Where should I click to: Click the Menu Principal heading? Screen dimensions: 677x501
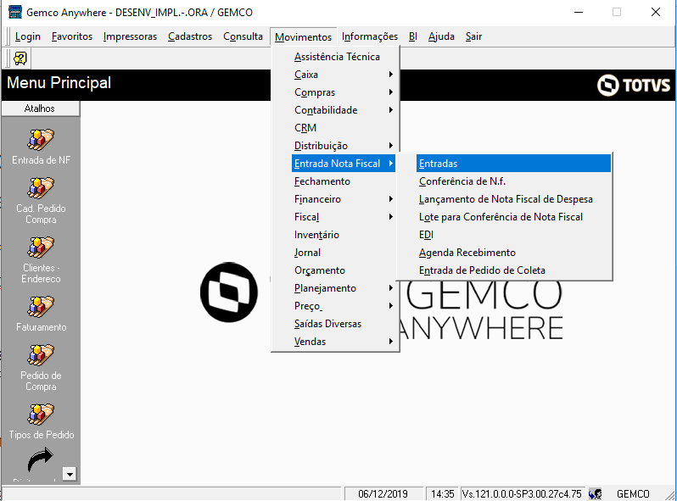pyautogui.click(x=59, y=83)
